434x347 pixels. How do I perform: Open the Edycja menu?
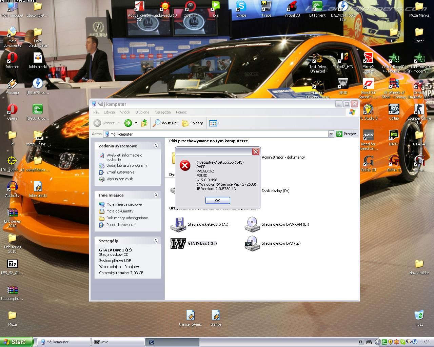pyautogui.click(x=109, y=112)
